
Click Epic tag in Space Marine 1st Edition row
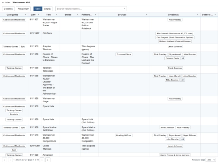(x=23, y=128)
